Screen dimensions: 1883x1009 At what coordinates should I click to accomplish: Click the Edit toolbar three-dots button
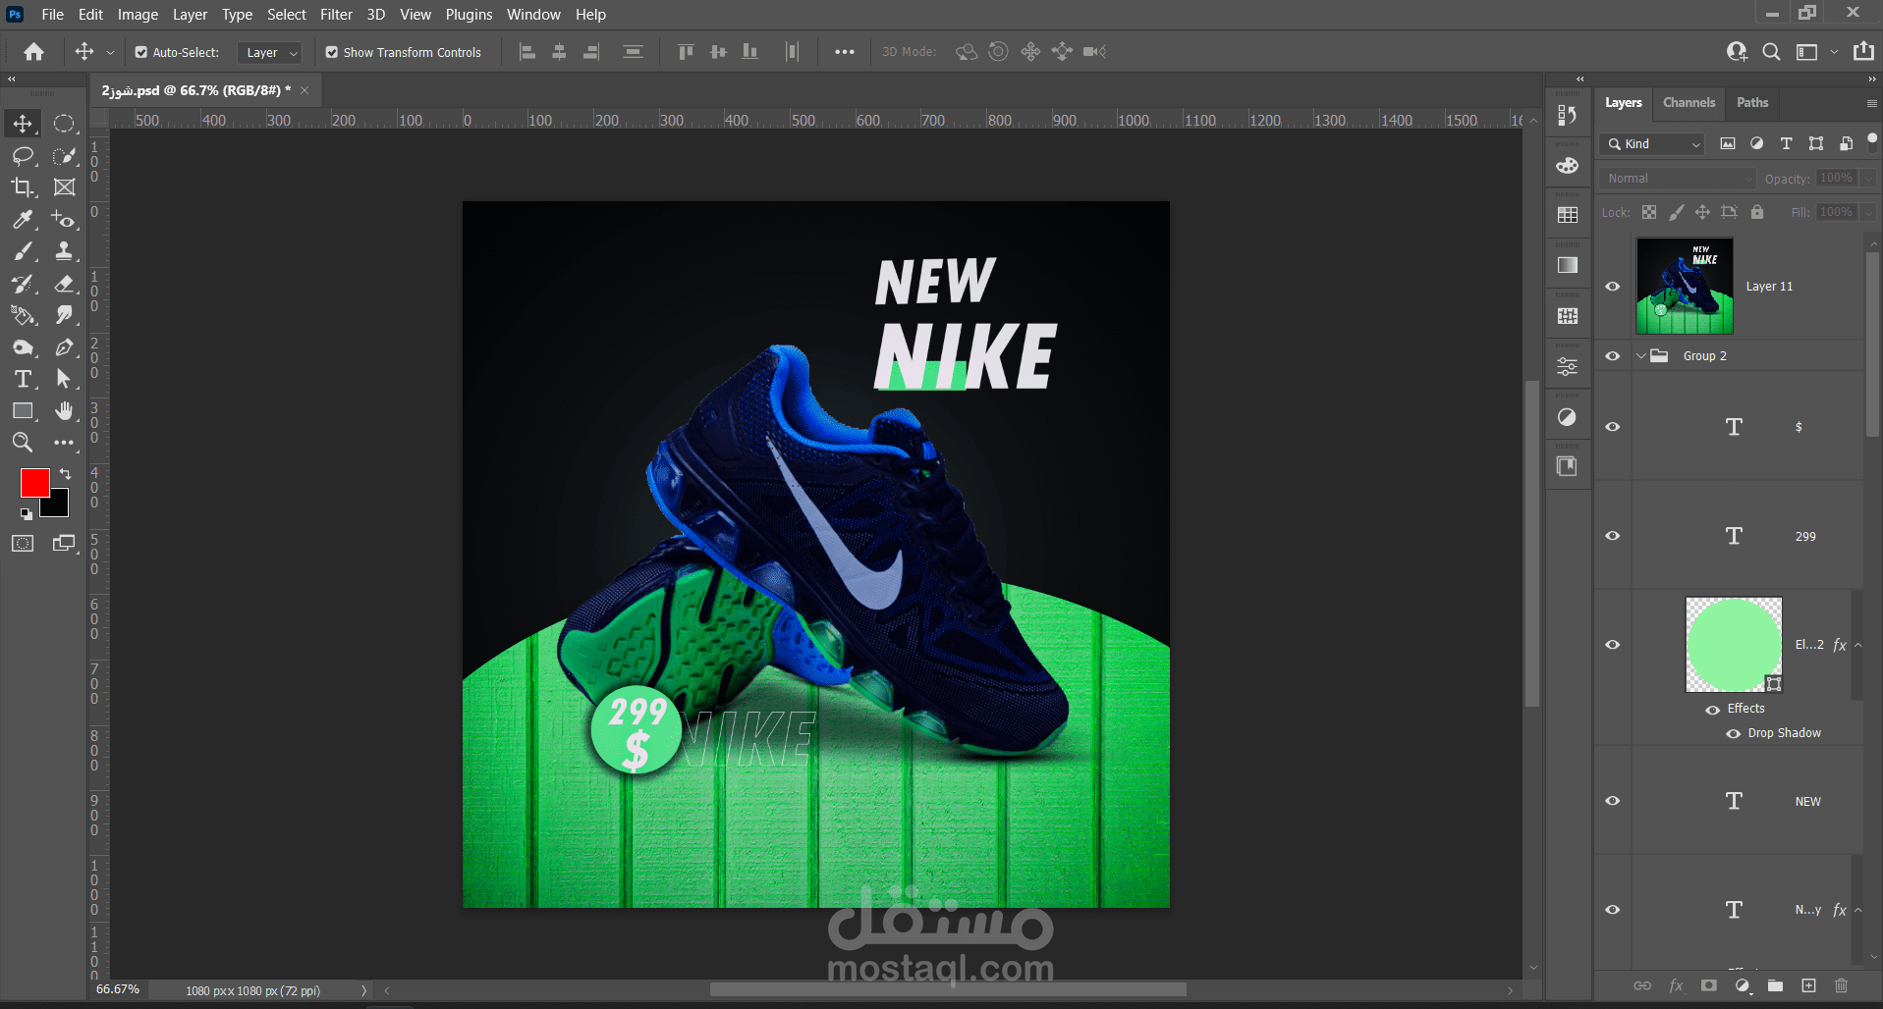tap(64, 443)
